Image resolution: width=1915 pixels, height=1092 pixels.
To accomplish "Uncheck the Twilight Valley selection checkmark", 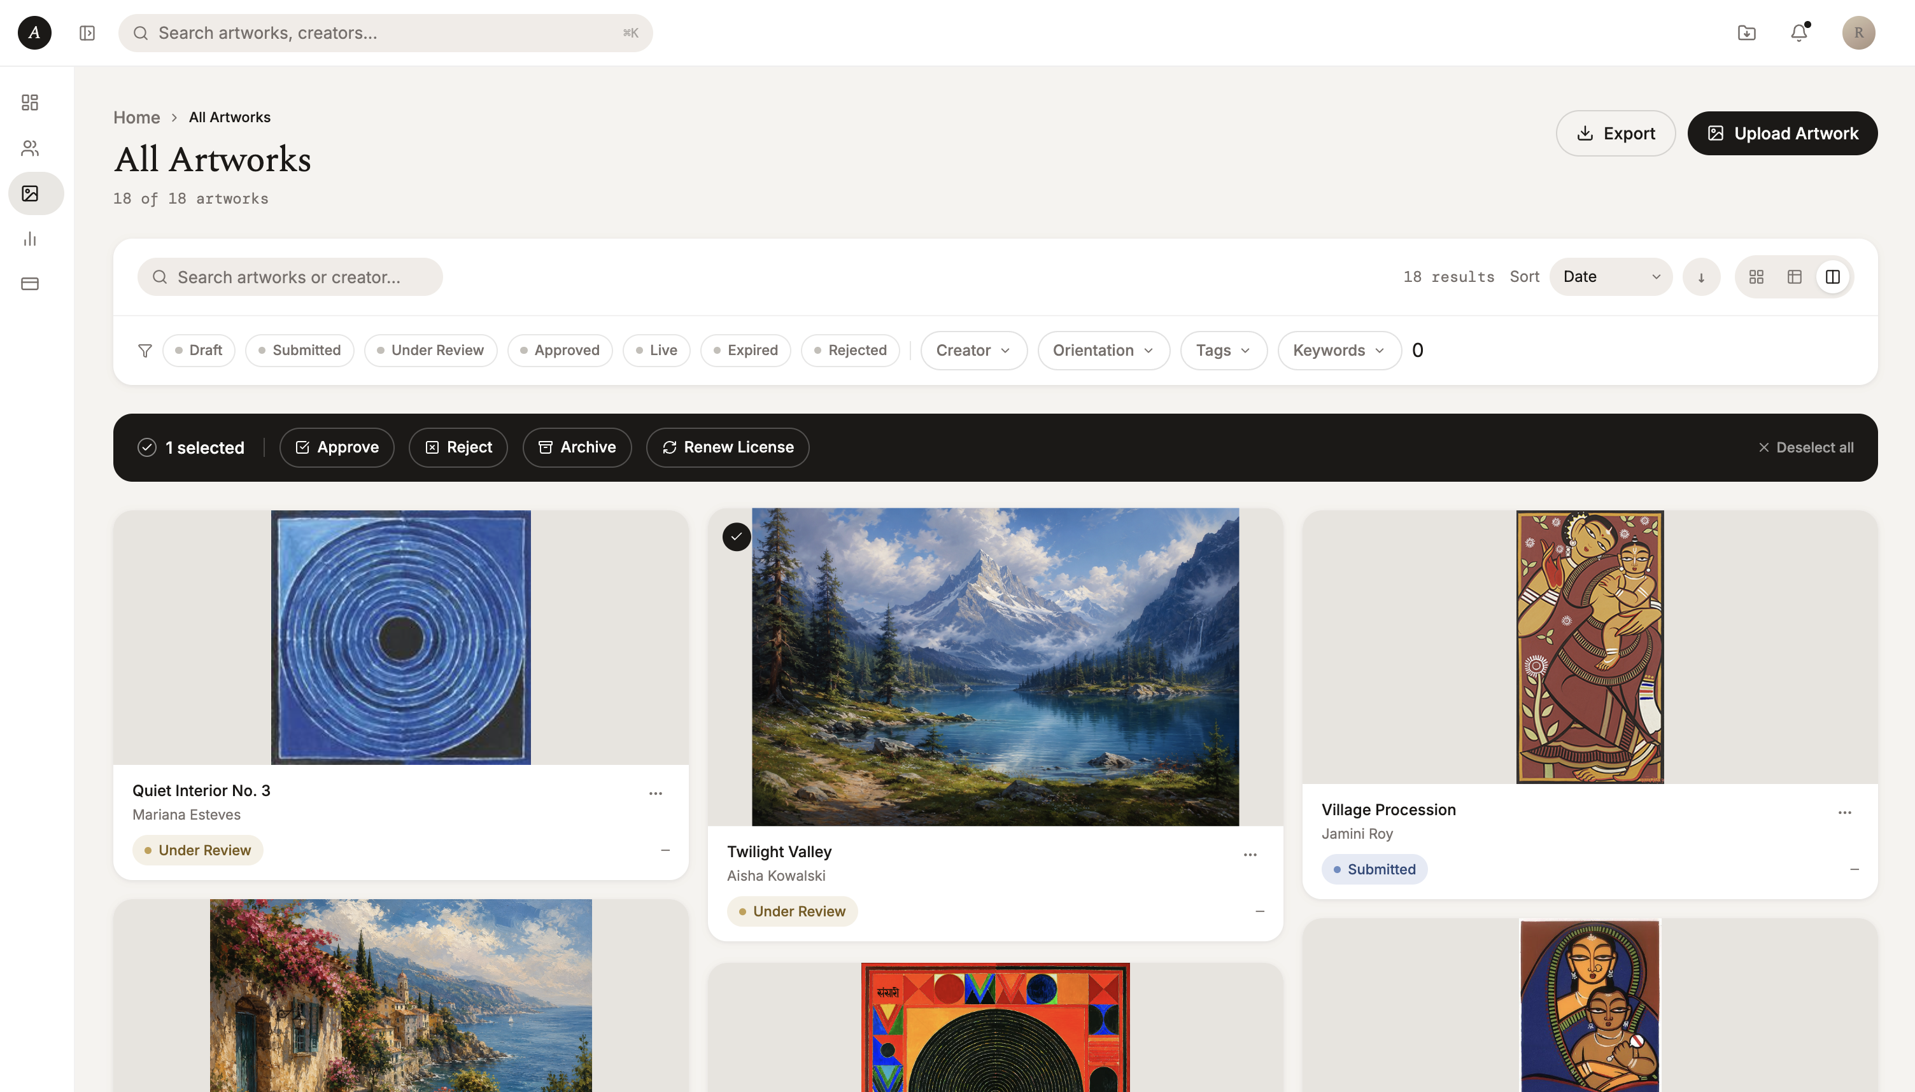I will click(736, 537).
